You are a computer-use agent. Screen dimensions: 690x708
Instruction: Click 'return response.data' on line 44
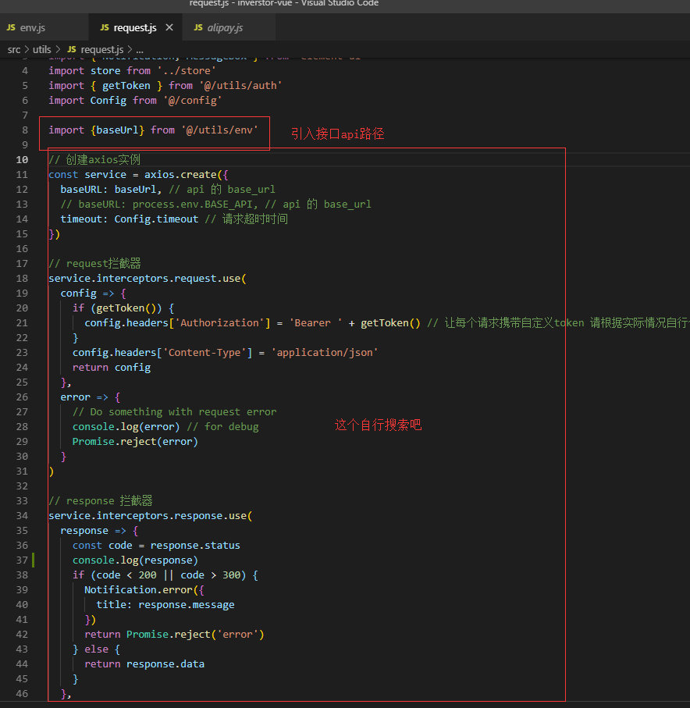[x=144, y=664]
